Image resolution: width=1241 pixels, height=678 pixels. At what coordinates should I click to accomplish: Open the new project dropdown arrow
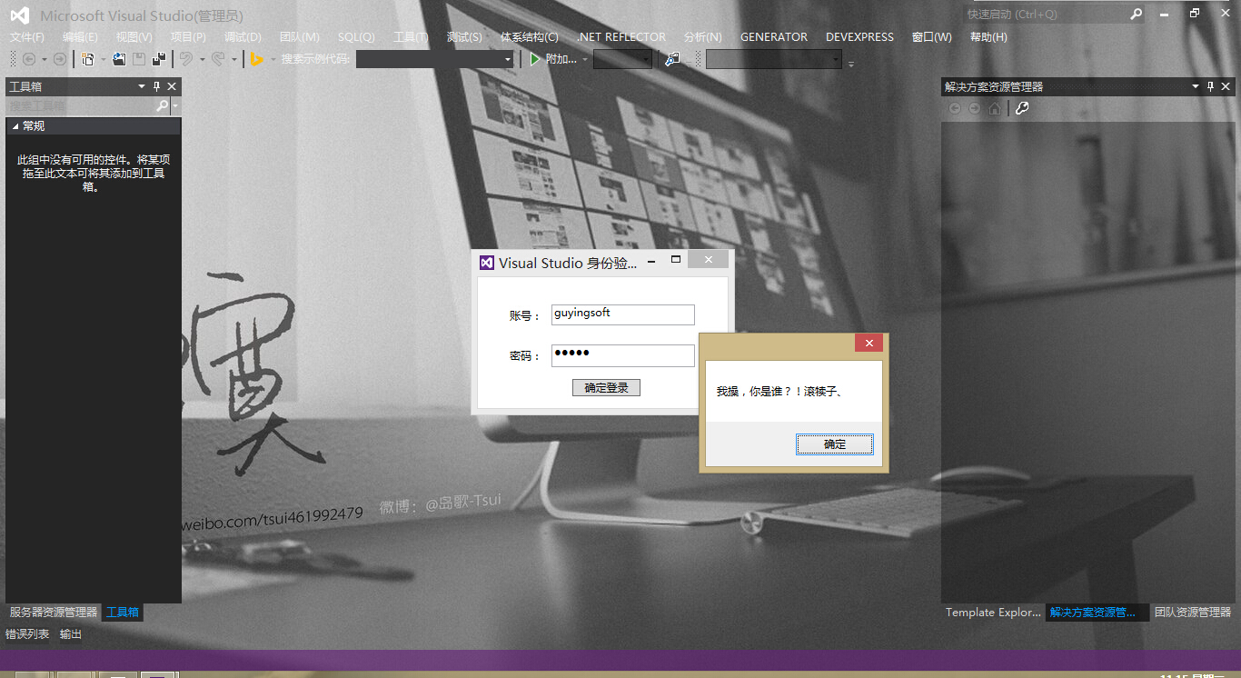coord(103,59)
